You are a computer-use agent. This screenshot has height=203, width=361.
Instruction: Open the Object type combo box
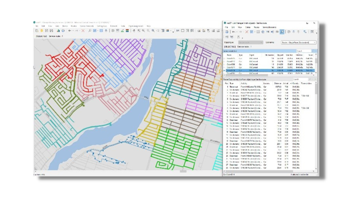(x=250, y=42)
